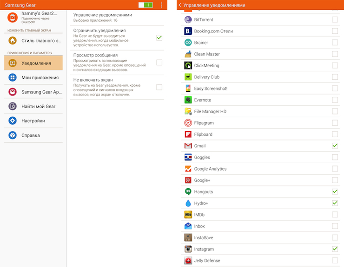The width and height of the screenshot is (344, 267).
Task: Click the Delivery Club app icon
Action: coord(188,77)
